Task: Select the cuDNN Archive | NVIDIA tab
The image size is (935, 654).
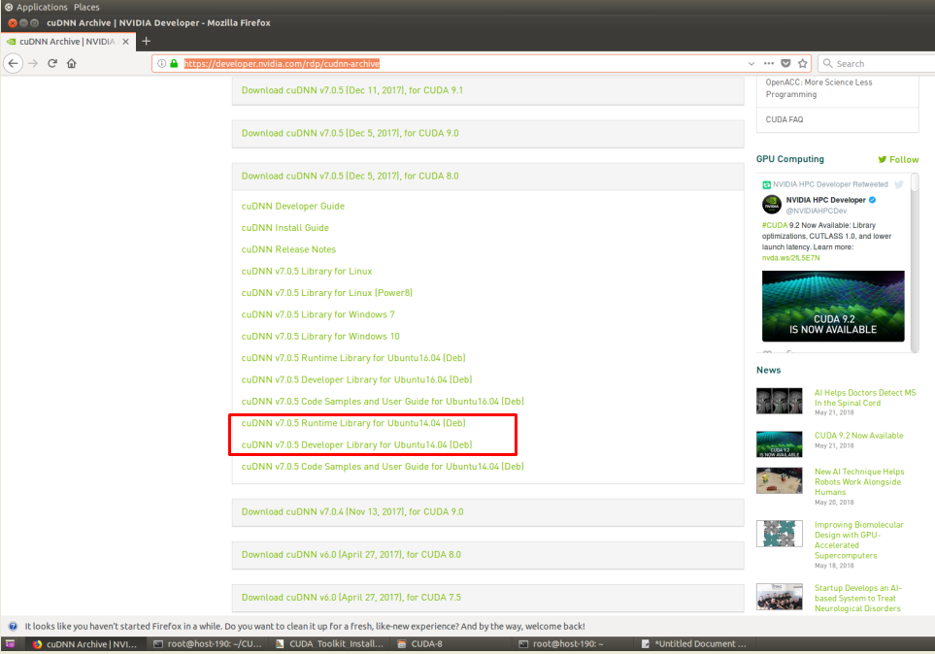Action: [x=67, y=41]
